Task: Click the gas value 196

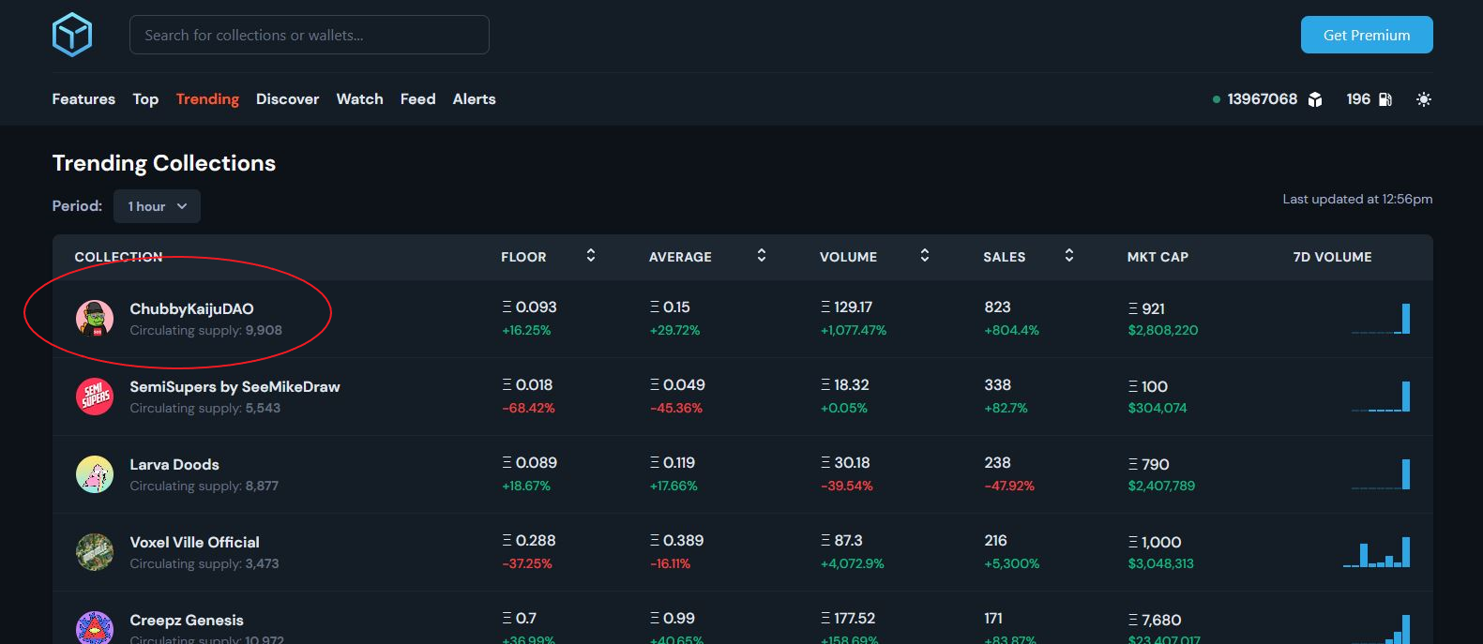Action: 1358,99
